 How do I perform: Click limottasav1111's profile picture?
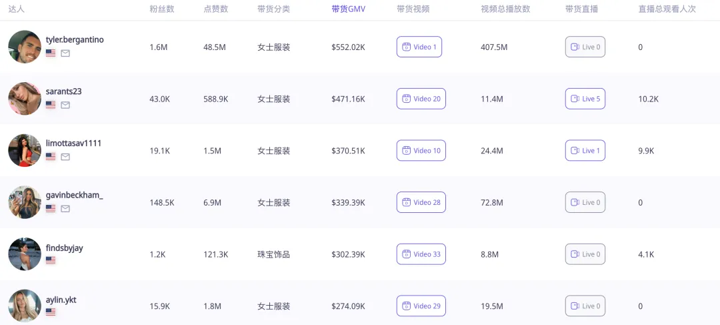(x=25, y=150)
